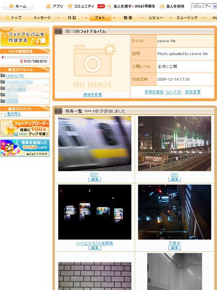Viewport: 217px width, 290px height.
Task: Click 写真を追加 link
Action: coord(154,92)
